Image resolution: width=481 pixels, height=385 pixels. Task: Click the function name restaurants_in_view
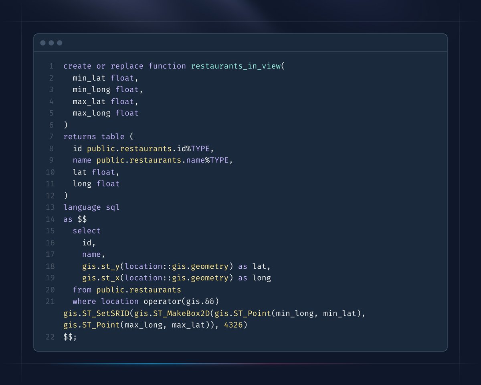pos(236,66)
